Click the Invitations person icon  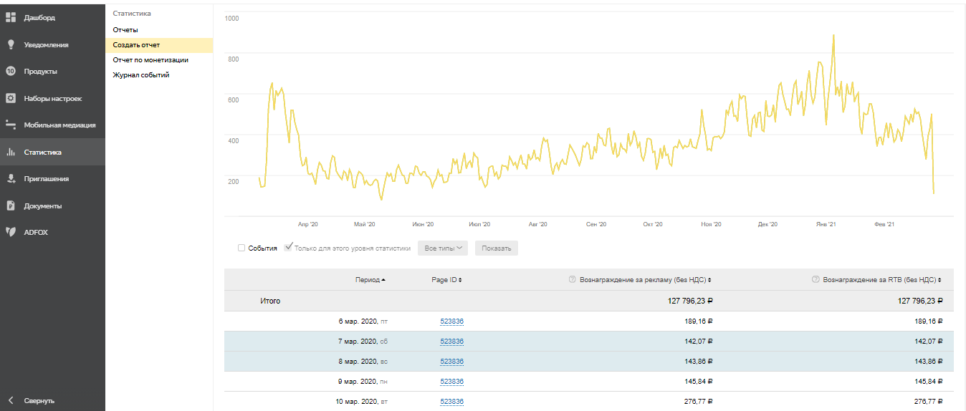click(x=11, y=179)
